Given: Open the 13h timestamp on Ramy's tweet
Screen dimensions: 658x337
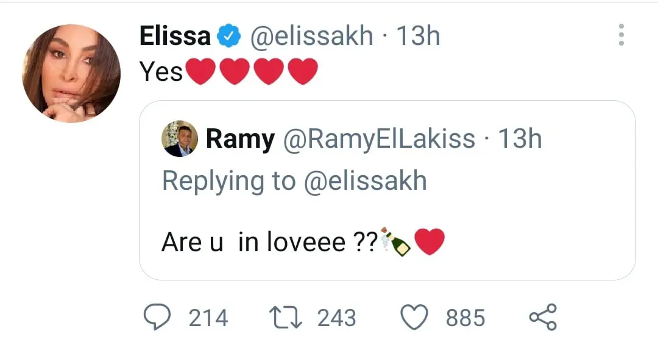Looking at the screenshot, I should [x=520, y=139].
